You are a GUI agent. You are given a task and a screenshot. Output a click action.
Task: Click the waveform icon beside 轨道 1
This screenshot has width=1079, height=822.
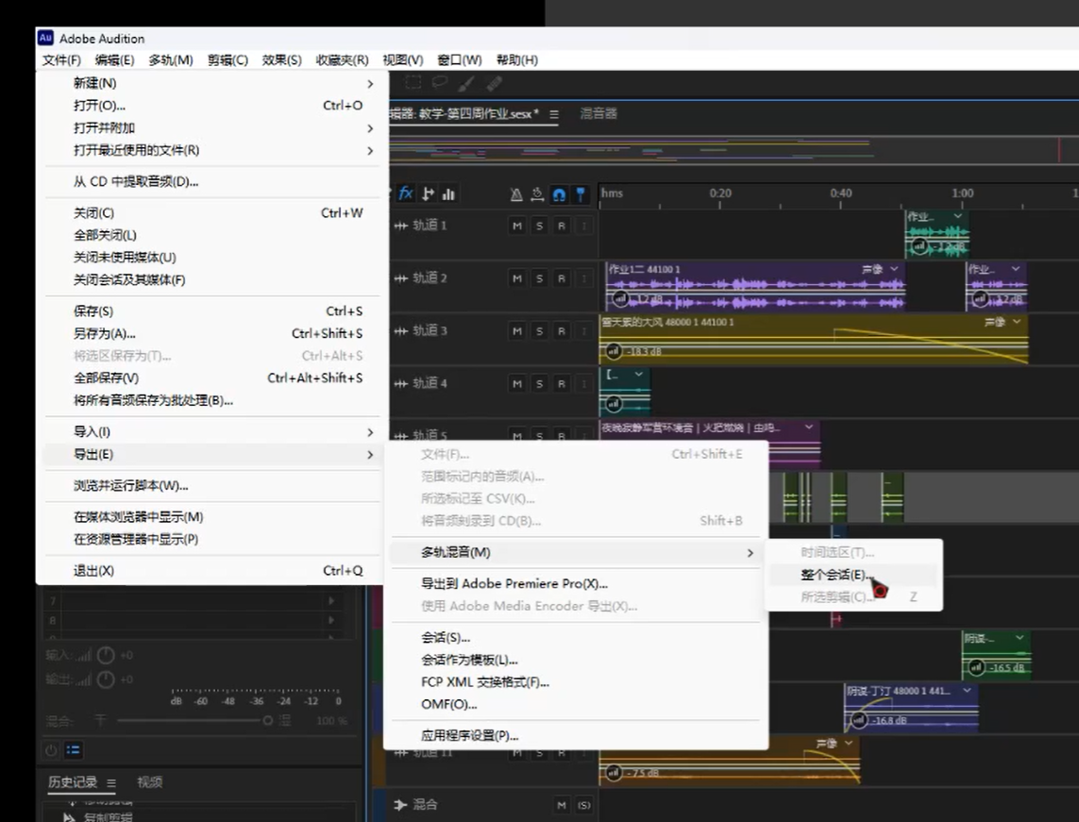coord(401,226)
